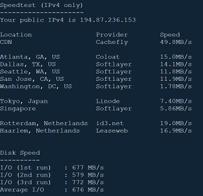Select the Cachefly provider text
Viewport: 203px width, 196px height.
(x=112, y=42)
